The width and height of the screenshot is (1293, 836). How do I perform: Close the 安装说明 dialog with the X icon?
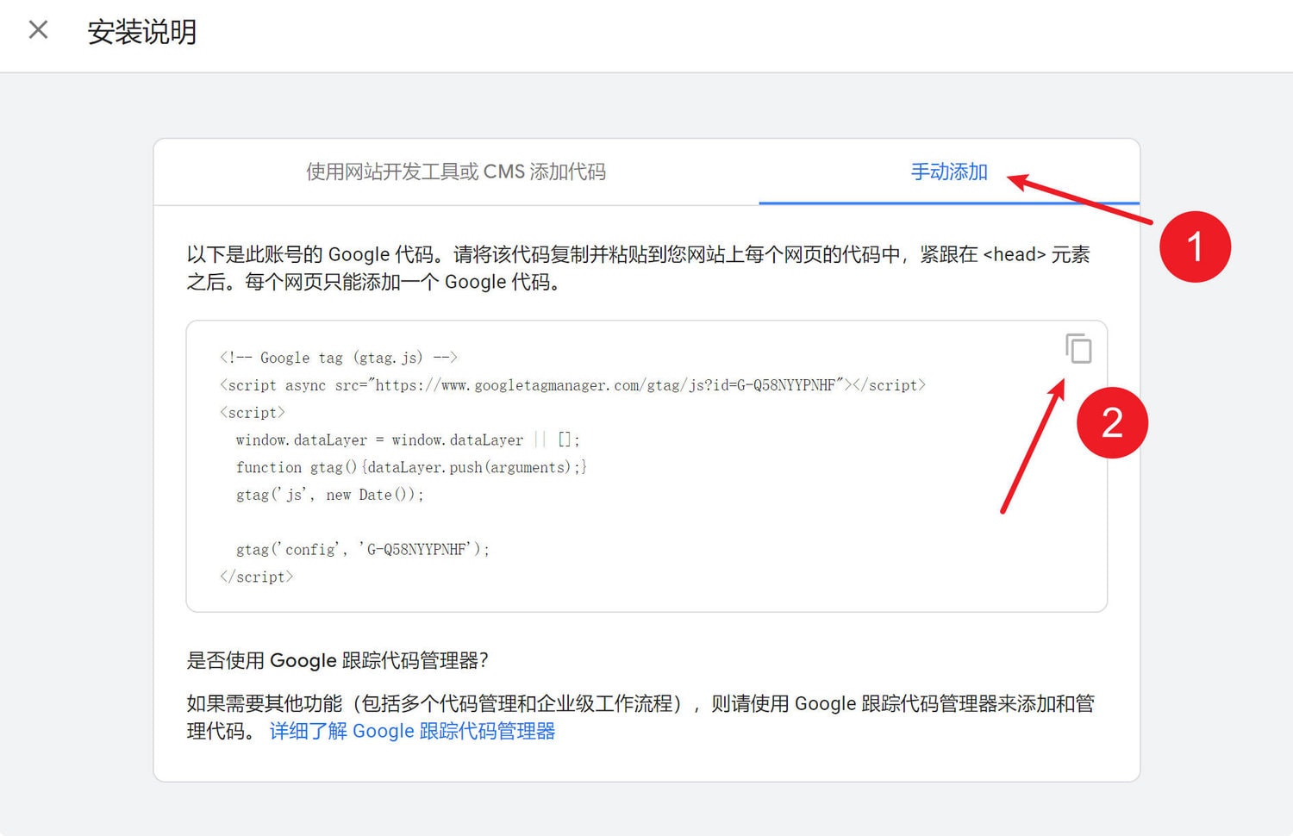[38, 30]
